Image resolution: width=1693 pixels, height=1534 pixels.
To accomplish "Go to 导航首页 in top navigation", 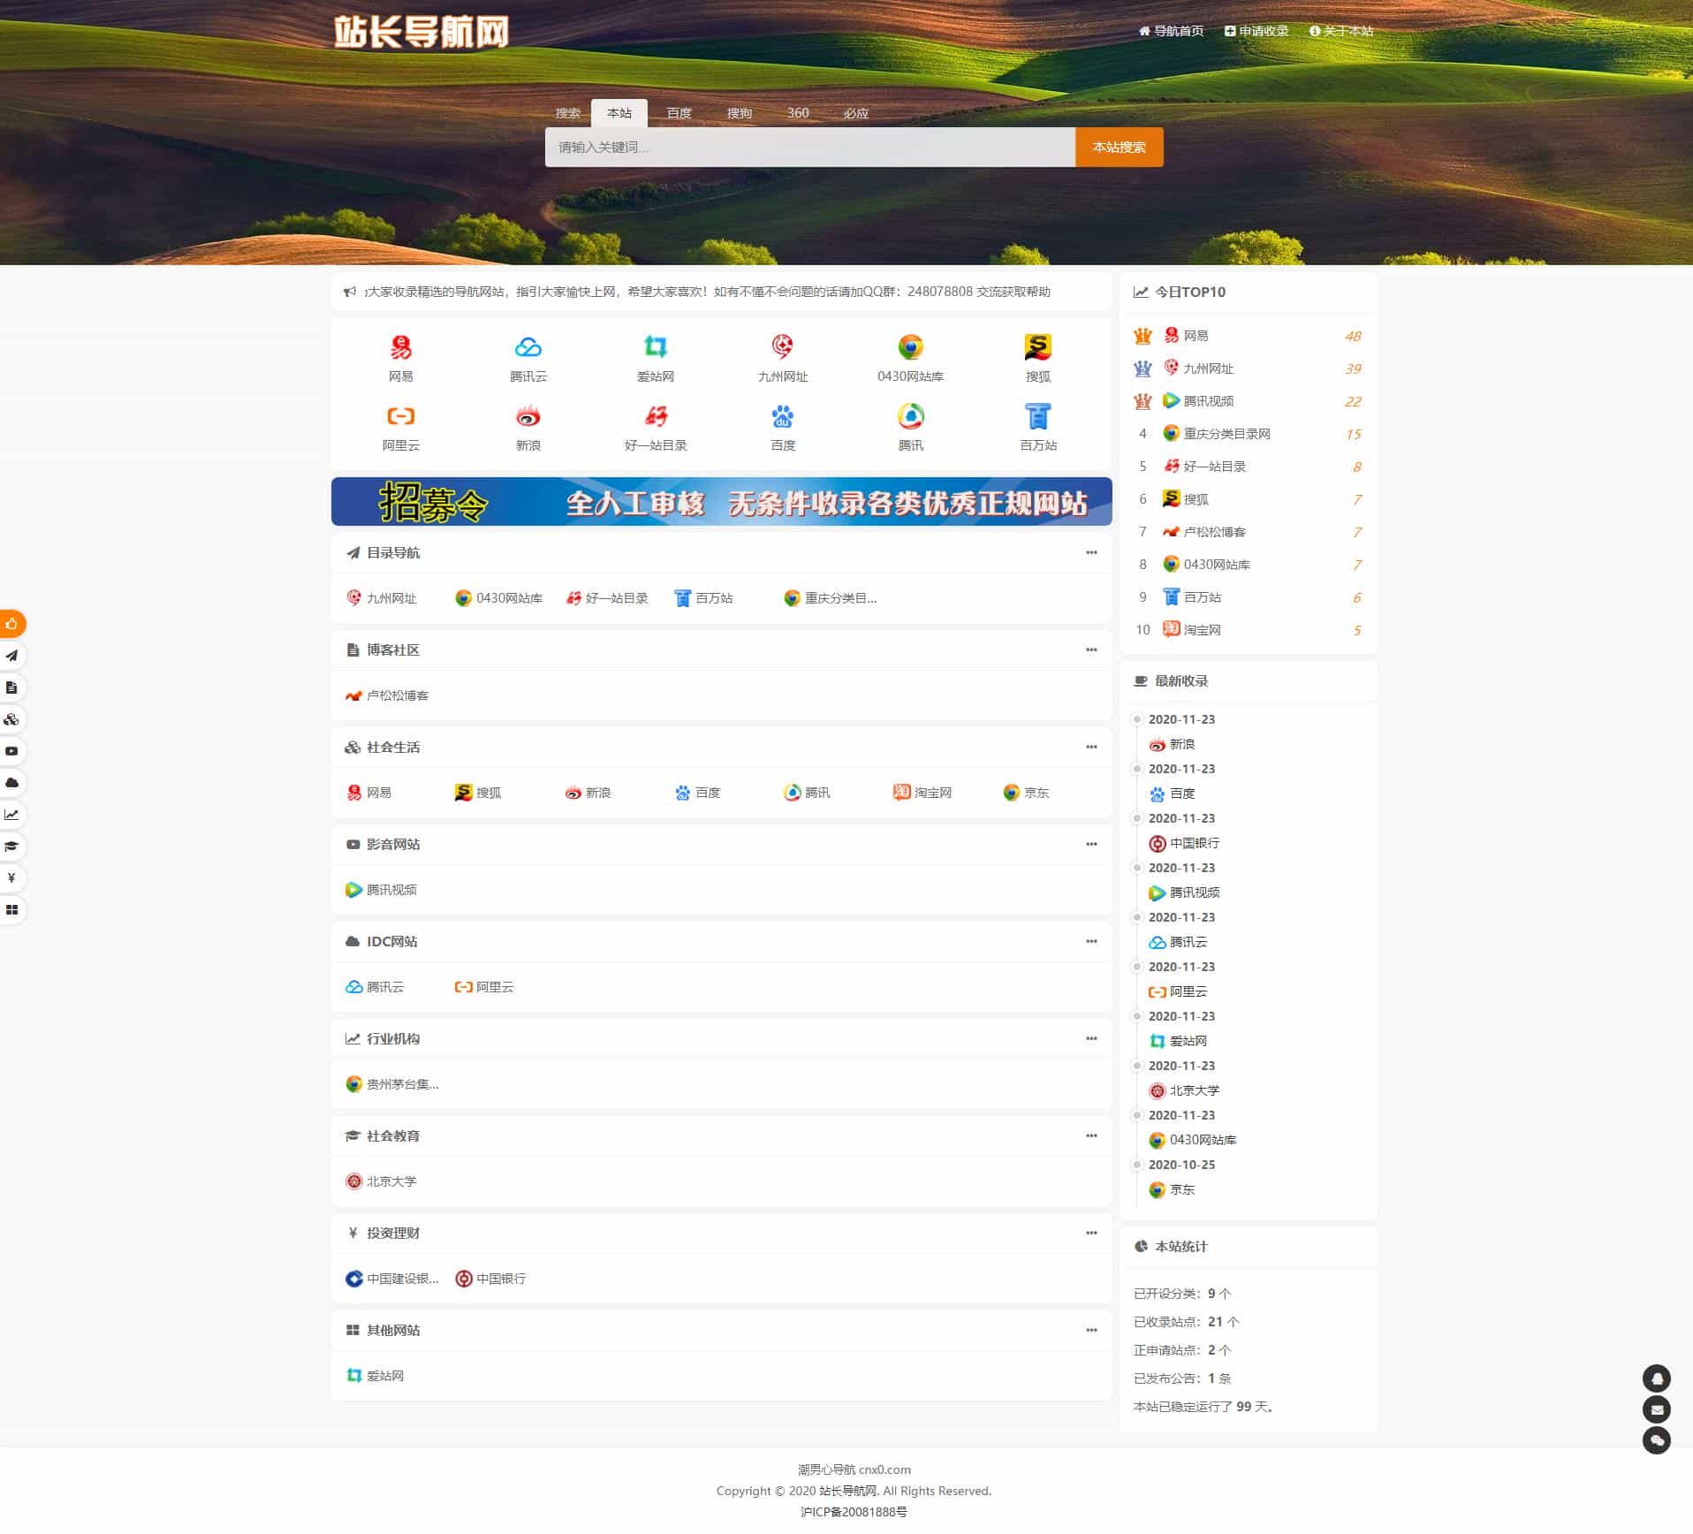I will (1171, 31).
